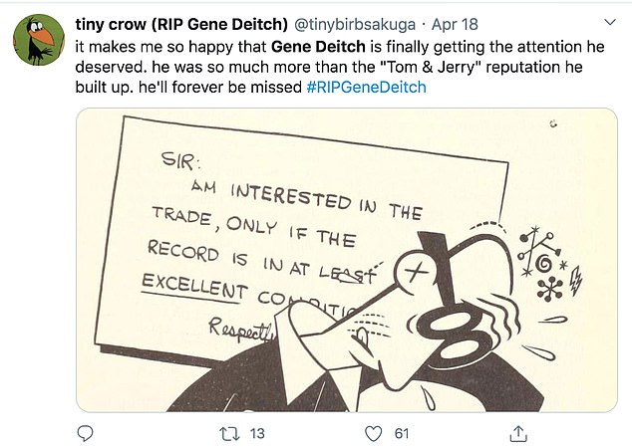Open the share icon menu
632x448 pixels.
tap(518, 433)
